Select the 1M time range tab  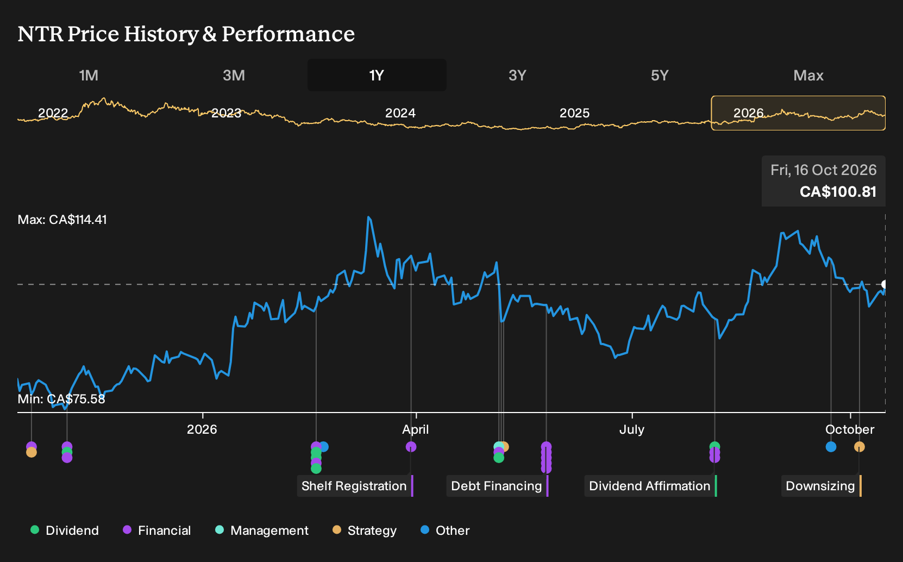[x=89, y=75]
